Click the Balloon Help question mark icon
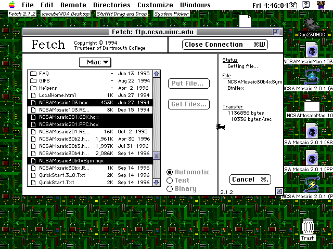Image resolution: width=333 pixels, height=249 pixels. [306, 5]
